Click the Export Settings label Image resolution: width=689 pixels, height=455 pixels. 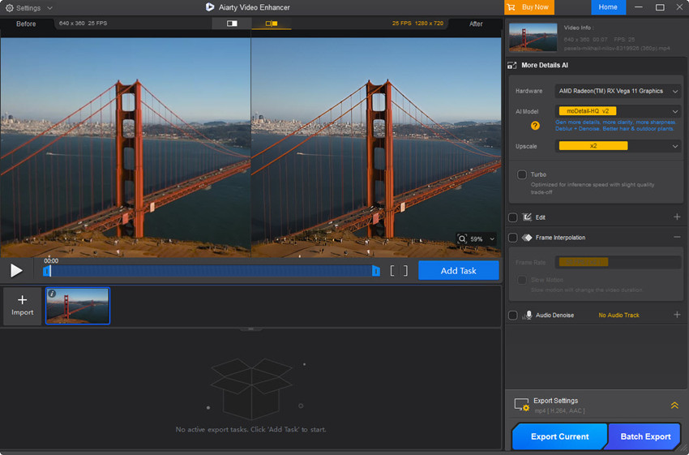(x=555, y=401)
